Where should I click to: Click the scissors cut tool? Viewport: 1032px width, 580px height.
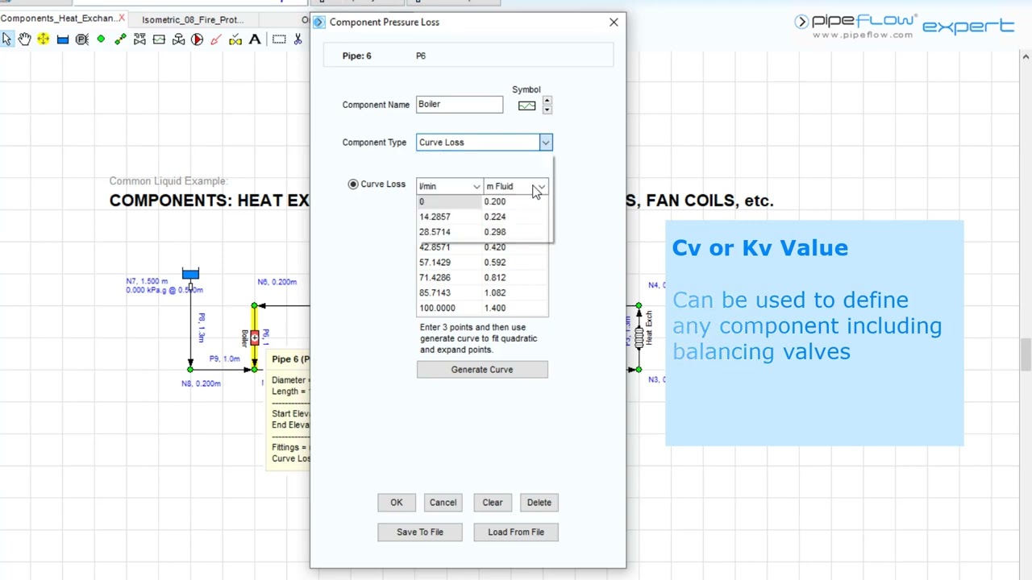click(298, 39)
